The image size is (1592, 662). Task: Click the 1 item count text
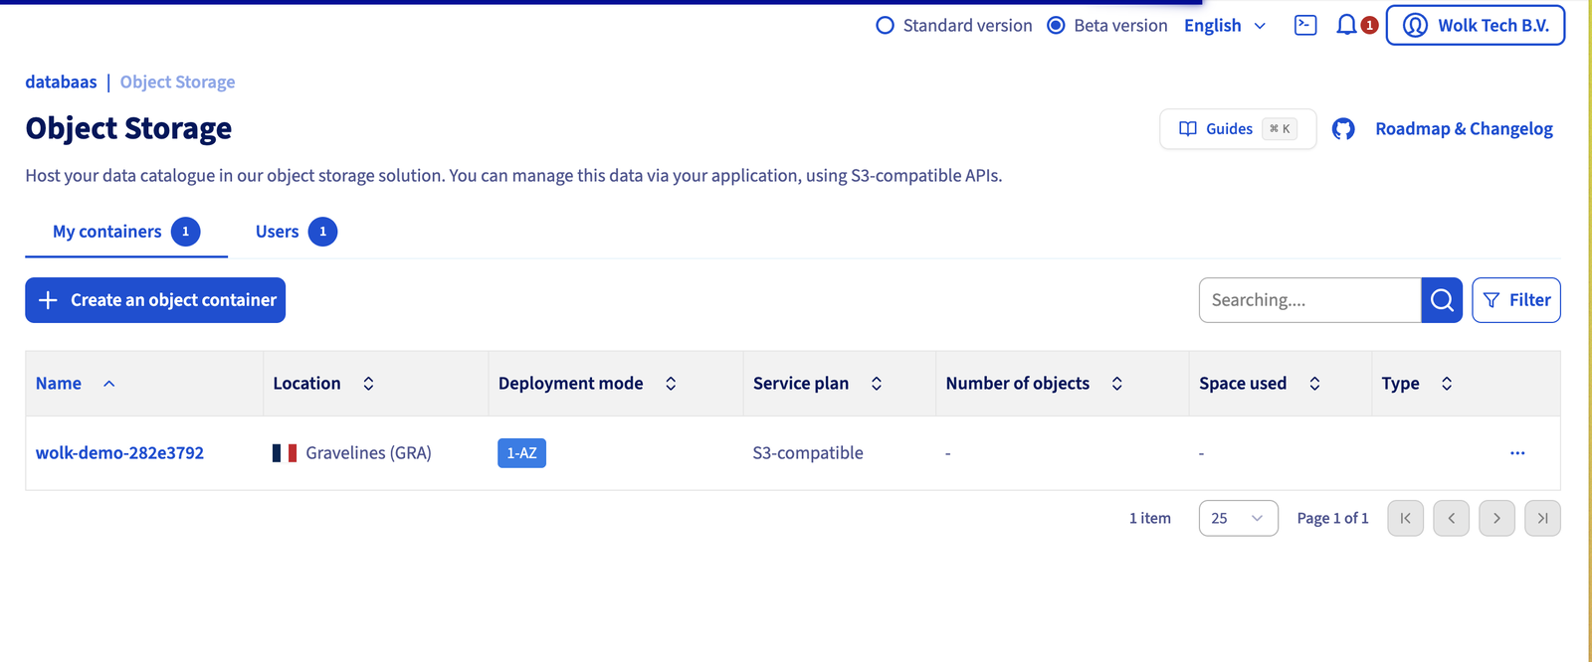1150,518
